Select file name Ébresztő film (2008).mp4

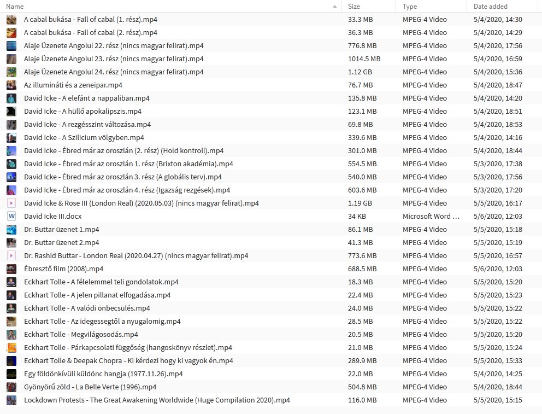[x=63, y=269]
